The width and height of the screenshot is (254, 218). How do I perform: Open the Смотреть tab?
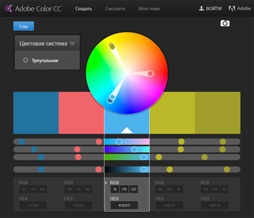(115, 9)
